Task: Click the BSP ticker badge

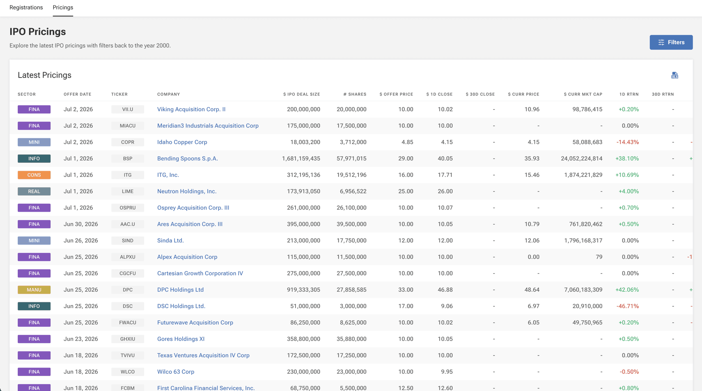Action: tap(128, 158)
